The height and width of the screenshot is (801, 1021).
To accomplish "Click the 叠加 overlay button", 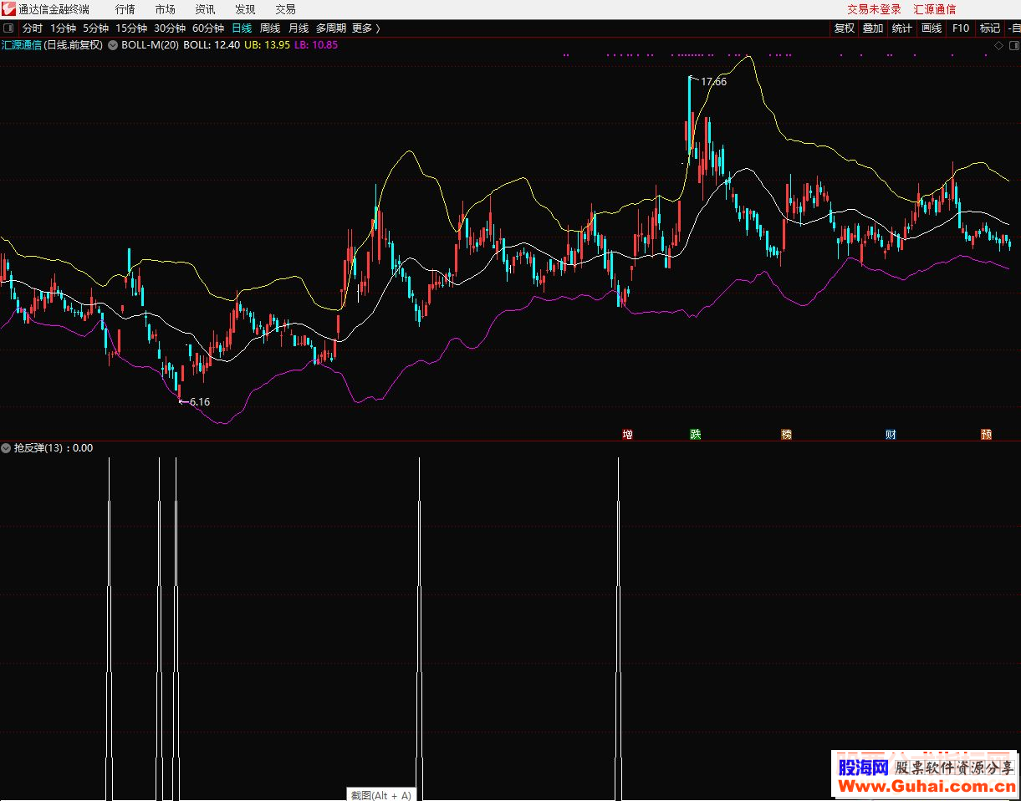I will click(x=873, y=28).
